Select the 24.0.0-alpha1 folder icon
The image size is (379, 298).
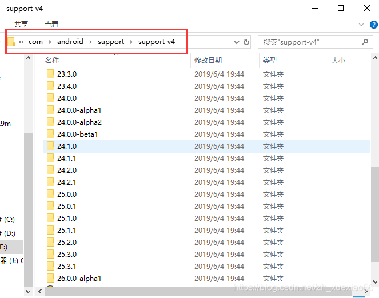point(50,110)
